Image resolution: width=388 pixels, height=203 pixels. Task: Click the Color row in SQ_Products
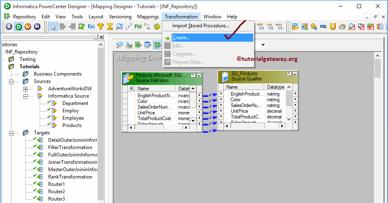coord(255,100)
